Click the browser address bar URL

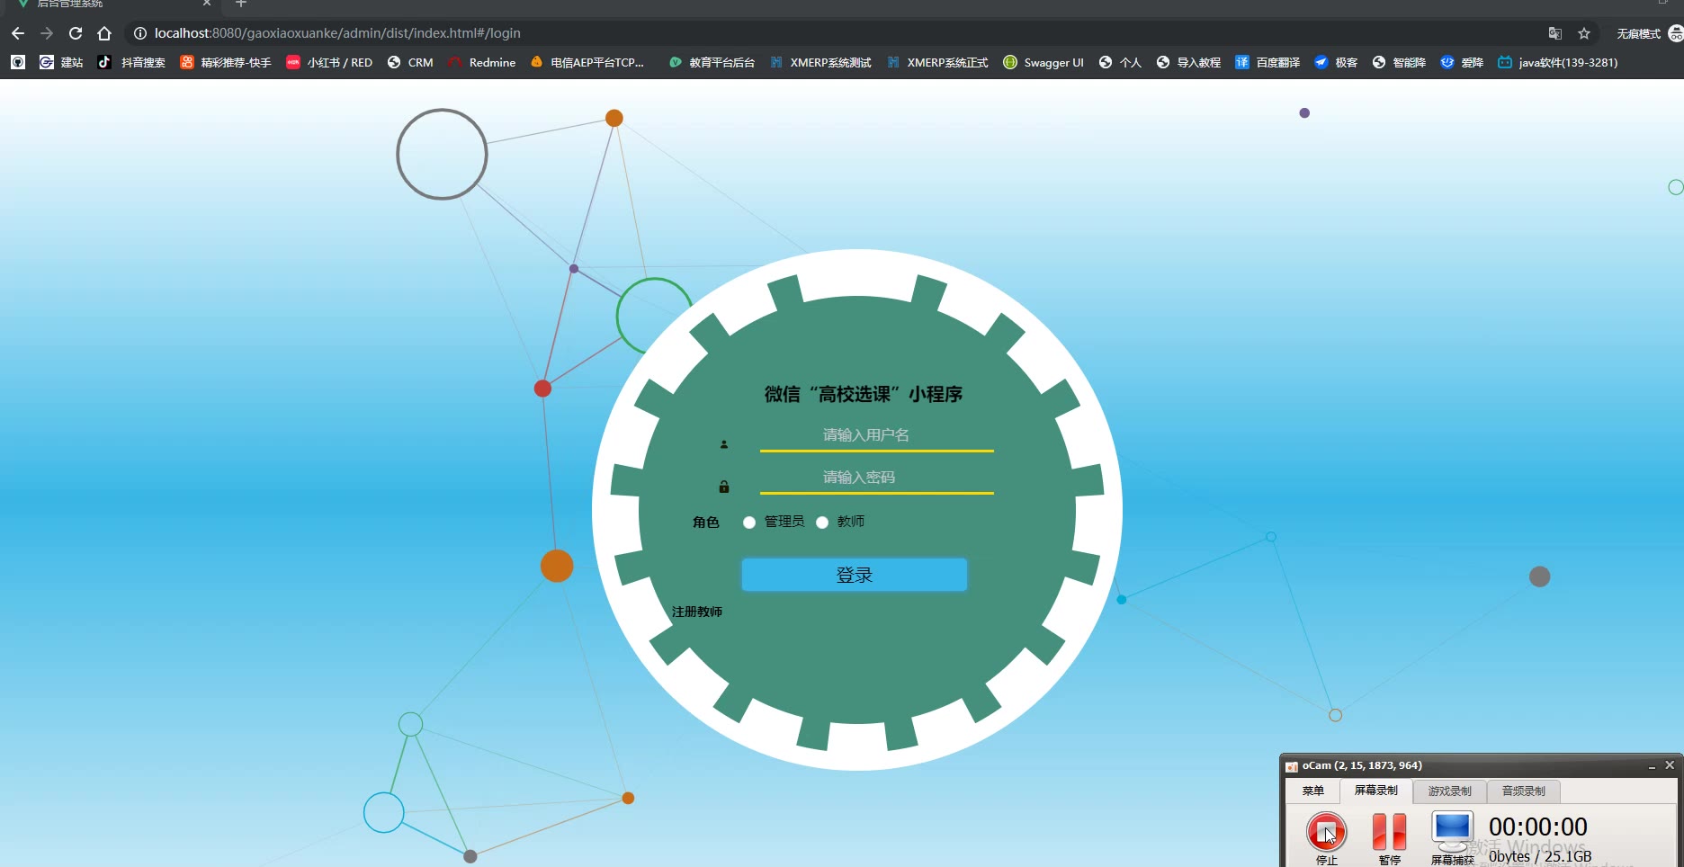337,33
